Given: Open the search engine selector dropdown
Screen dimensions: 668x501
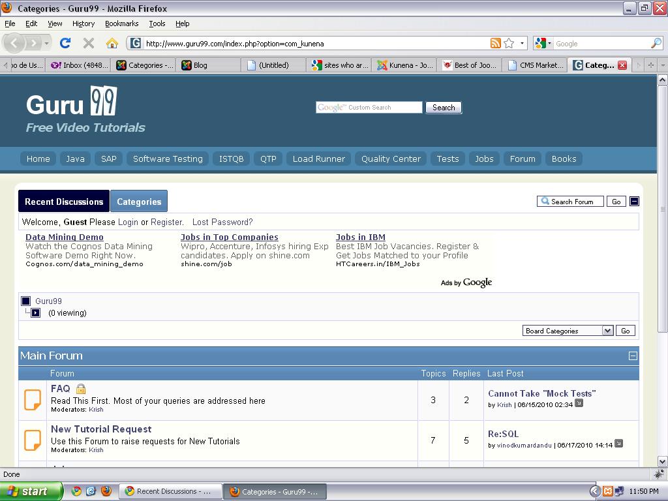Looking at the screenshot, I should (543, 43).
